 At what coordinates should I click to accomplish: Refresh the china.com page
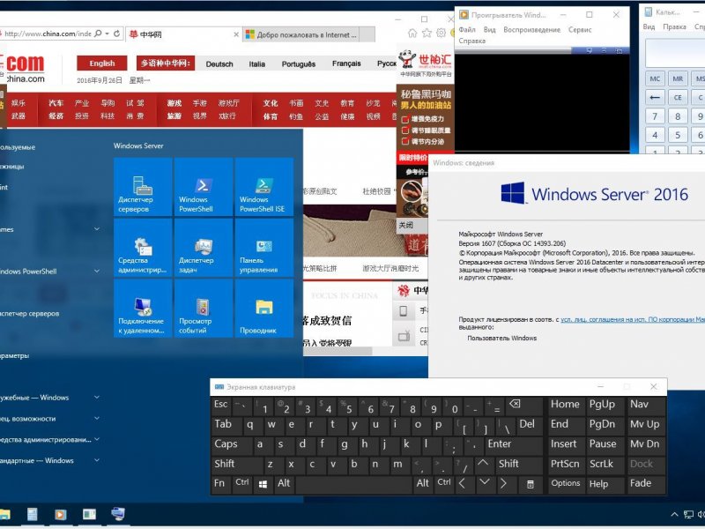116,34
